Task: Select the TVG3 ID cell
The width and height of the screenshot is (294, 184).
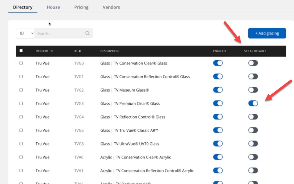Action: 79,104
